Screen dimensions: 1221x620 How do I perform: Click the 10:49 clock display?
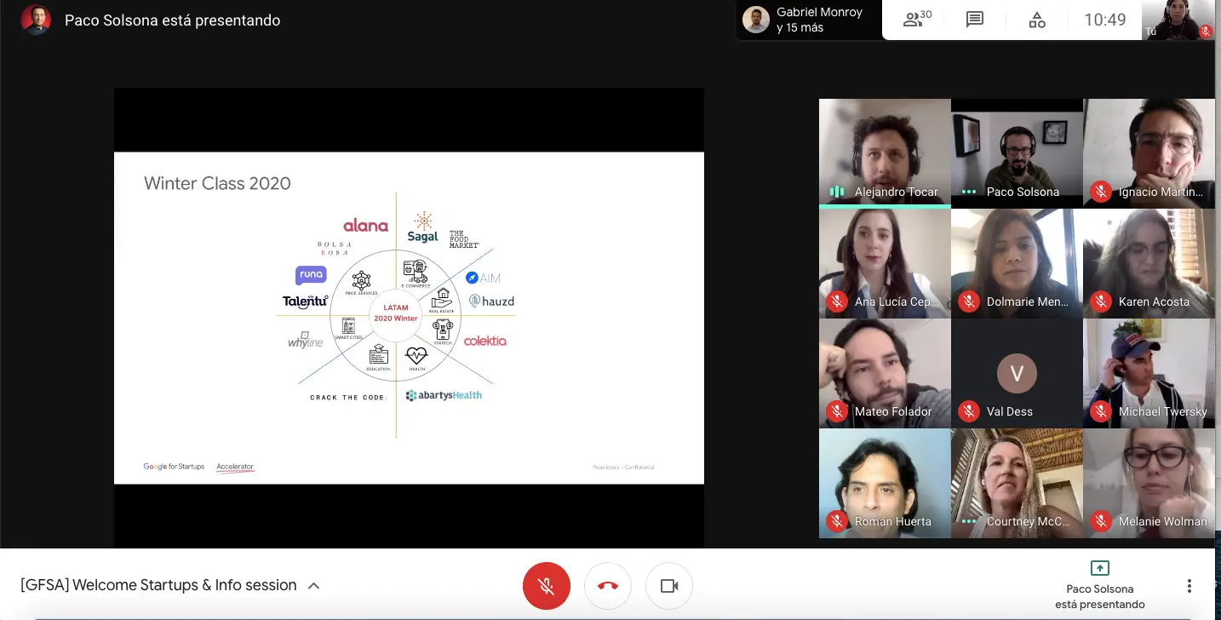[1105, 20]
